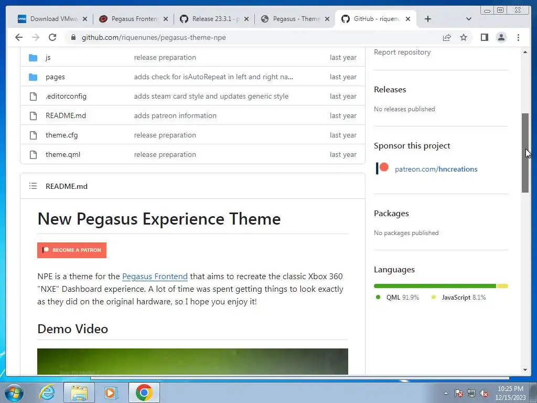This screenshot has width=537, height=403.
Task: Open Windows Media Player from taskbar
Action: pos(111,393)
